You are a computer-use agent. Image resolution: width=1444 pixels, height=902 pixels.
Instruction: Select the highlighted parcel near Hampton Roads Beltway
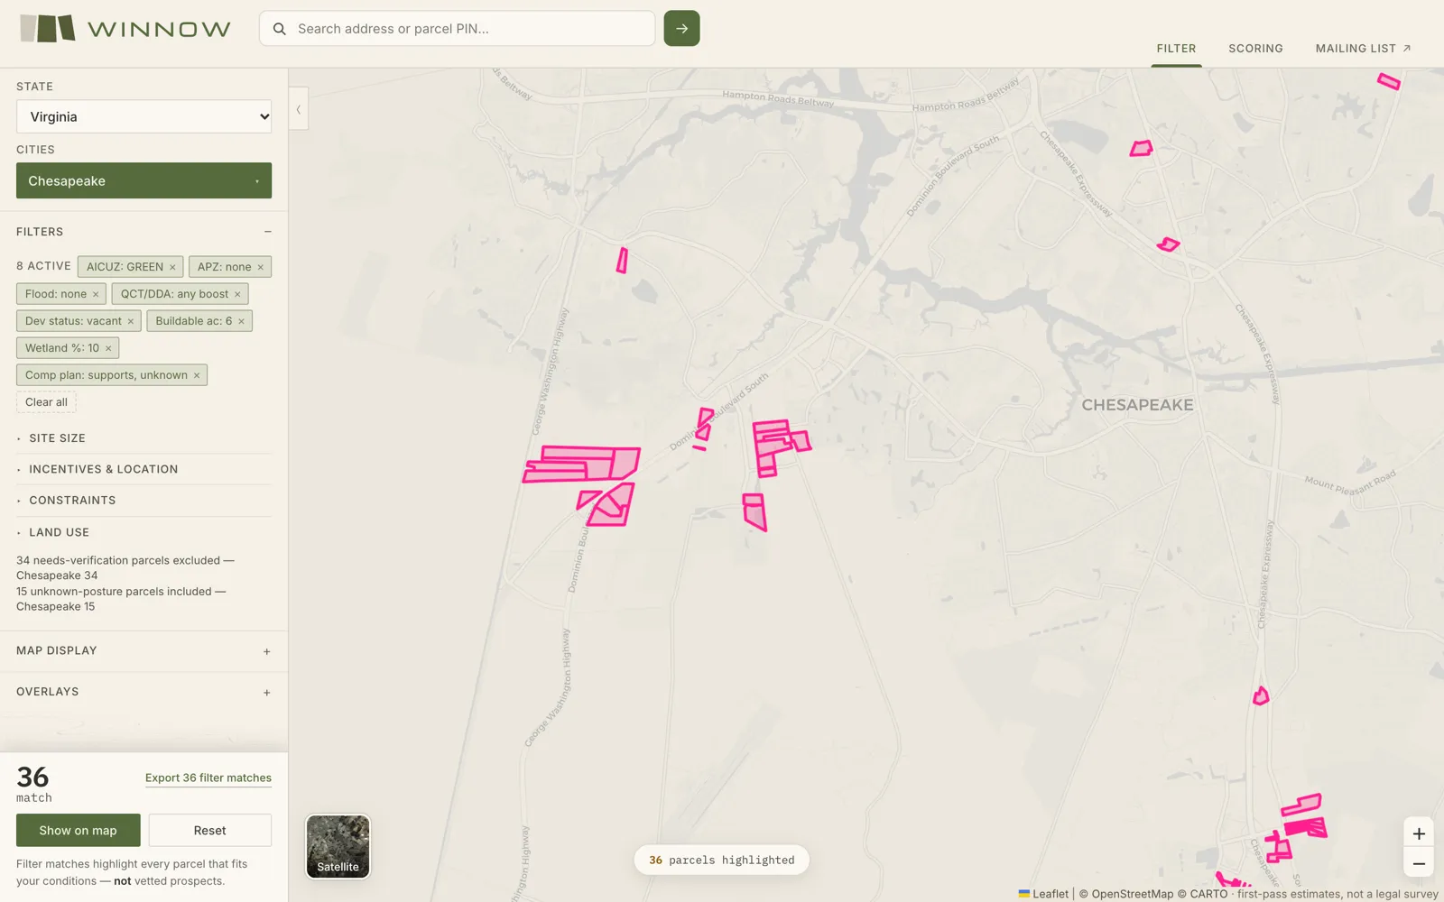(1388, 82)
